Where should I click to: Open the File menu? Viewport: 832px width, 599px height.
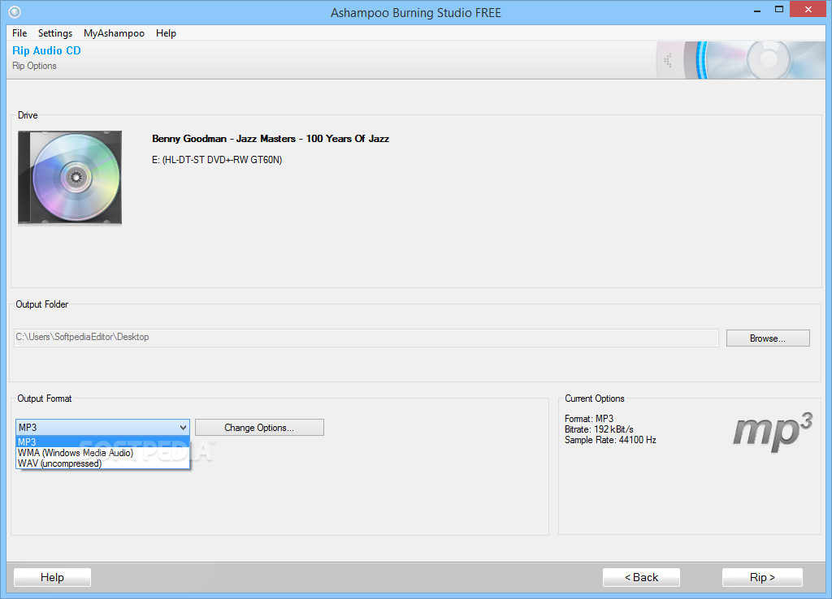pos(19,32)
